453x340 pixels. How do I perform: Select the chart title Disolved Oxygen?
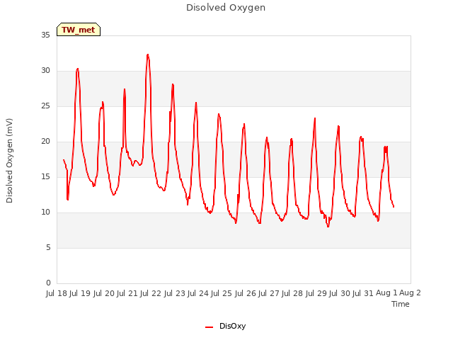coord(226,8)
